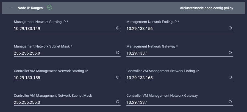Show info for Management Network Ending IP
The width and height of the screenshot is (247, 112).
pyautogui.click(x=230, y=28)
